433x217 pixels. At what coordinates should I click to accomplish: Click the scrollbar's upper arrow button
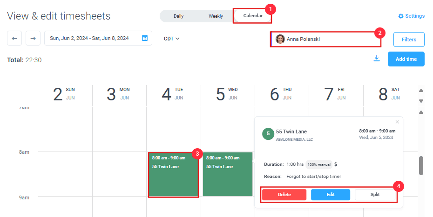(x=421, y=112)
